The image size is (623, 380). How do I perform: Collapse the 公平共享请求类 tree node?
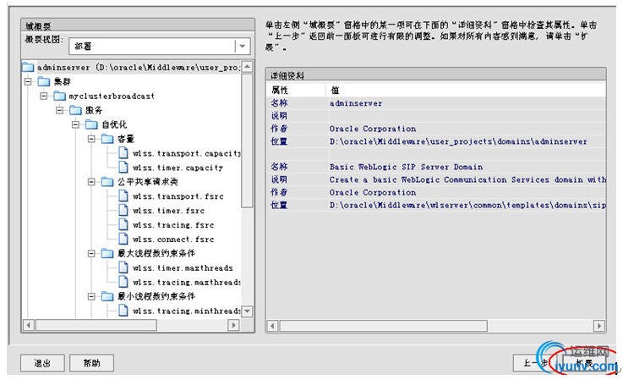[x=91, y=182]
